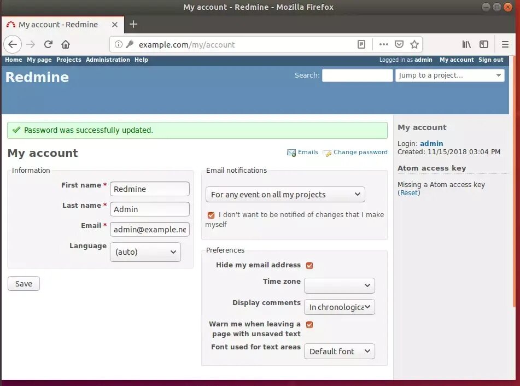Save page to Pocket

(x=399, y=44)
